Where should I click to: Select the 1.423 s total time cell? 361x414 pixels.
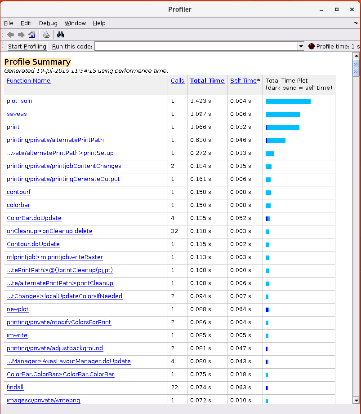(x=207, y=101)
